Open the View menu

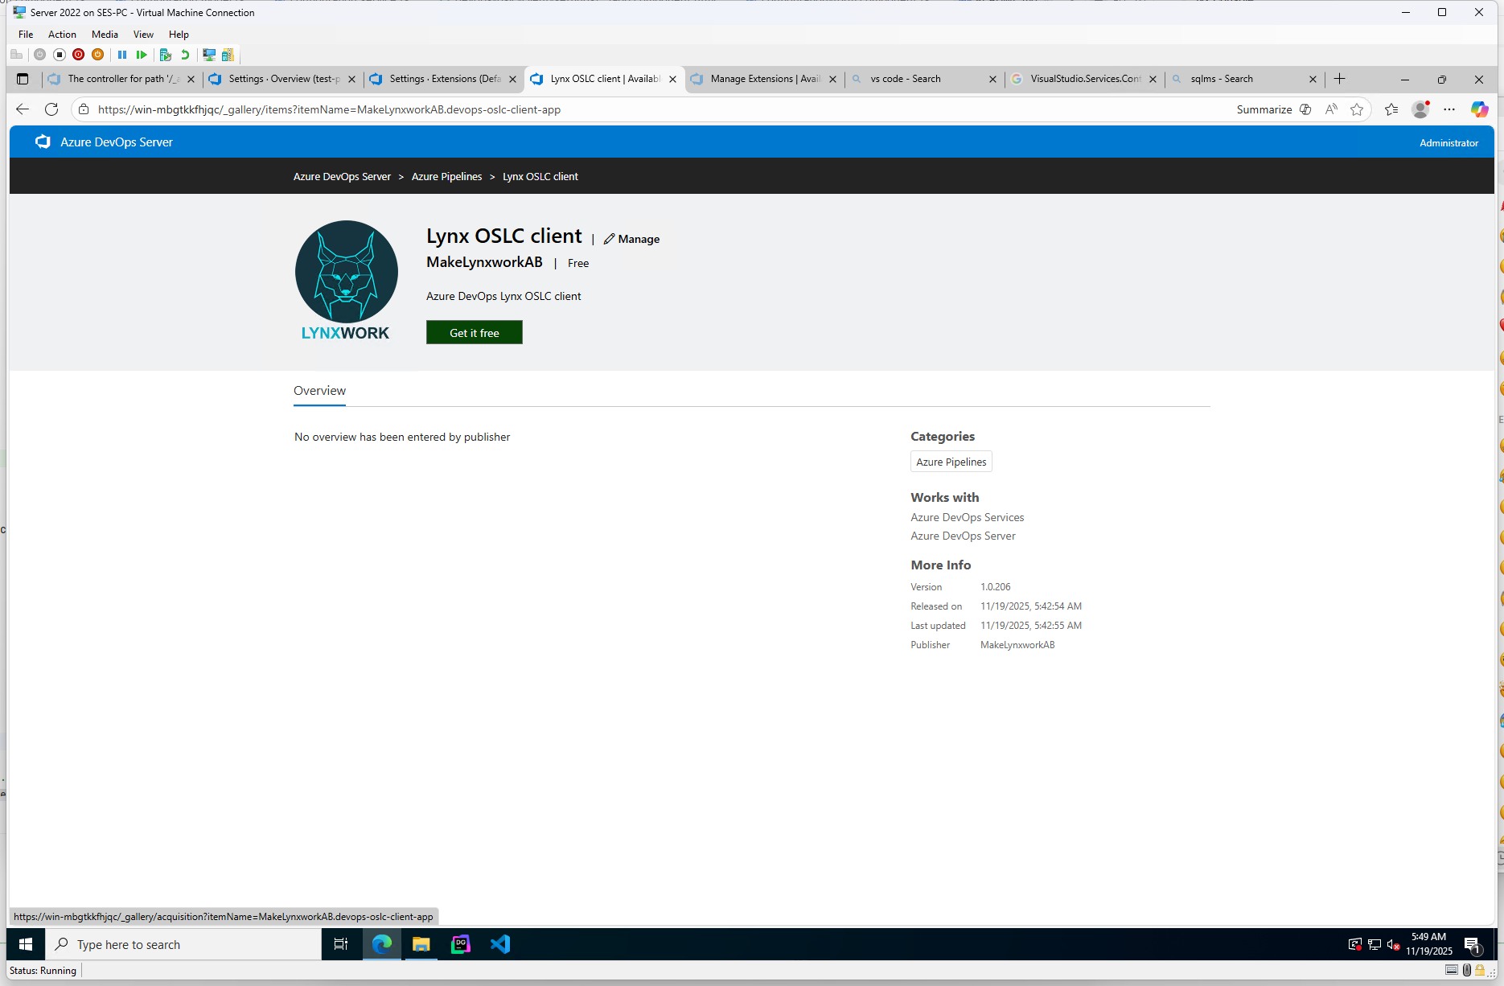point(143,35)
